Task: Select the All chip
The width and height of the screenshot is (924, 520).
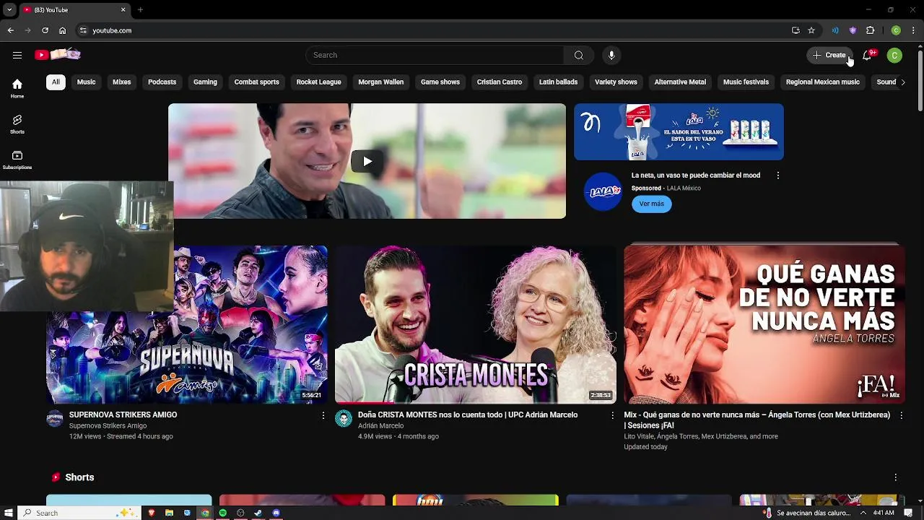Action: click(56, 82)
